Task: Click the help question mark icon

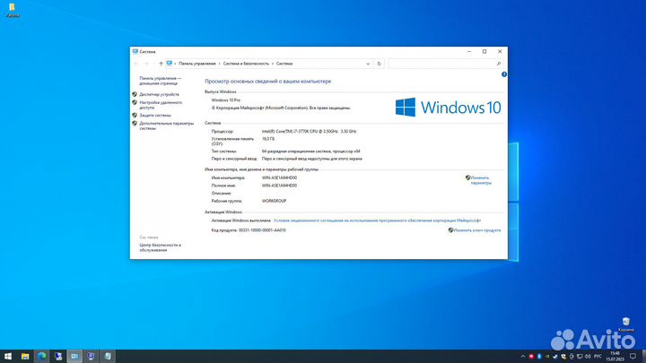Action: 504,74
